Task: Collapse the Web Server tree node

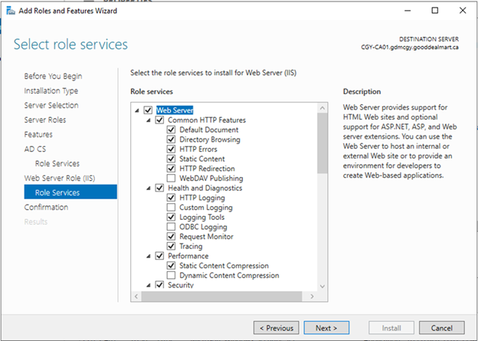Action: (x=137, y=110)
